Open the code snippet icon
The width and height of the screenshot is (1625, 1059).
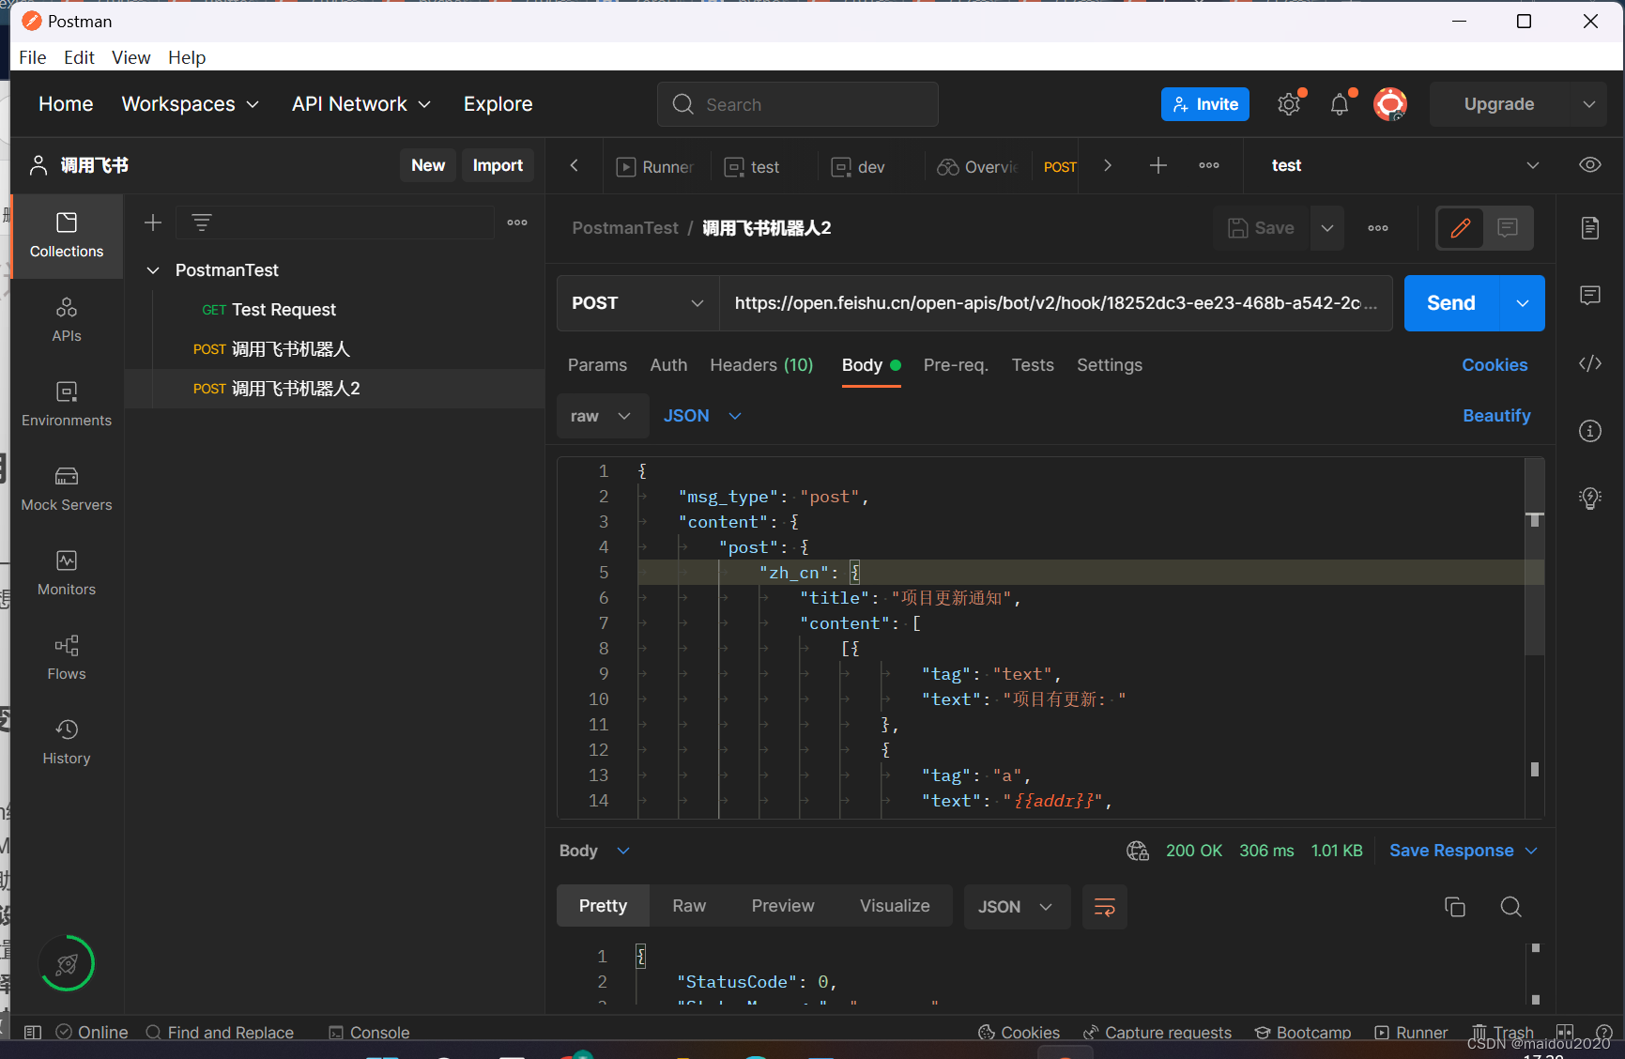coord(1590,363)
